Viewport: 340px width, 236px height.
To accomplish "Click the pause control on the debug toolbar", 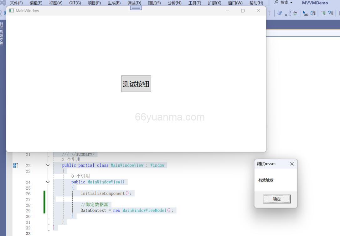I will coord(136,8).
